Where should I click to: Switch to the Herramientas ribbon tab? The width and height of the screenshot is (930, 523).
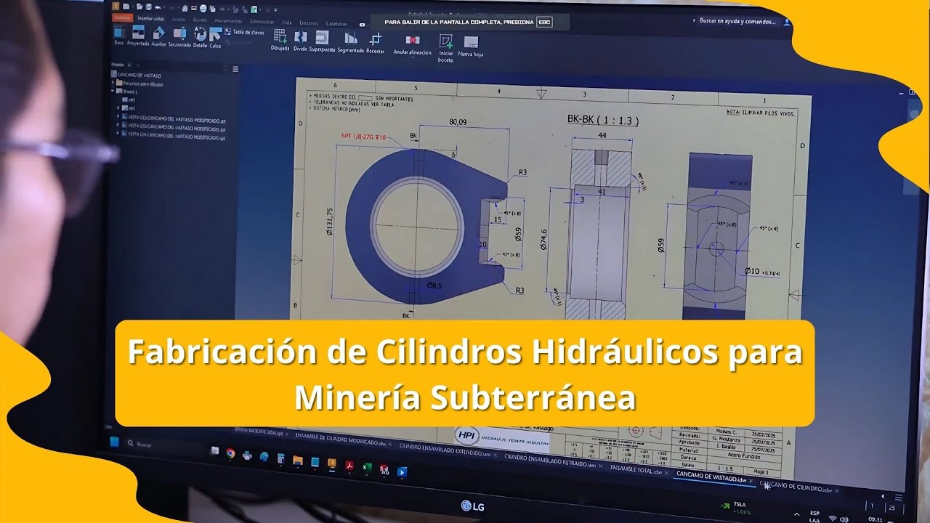pyautogui.click(x=228, y=21)
